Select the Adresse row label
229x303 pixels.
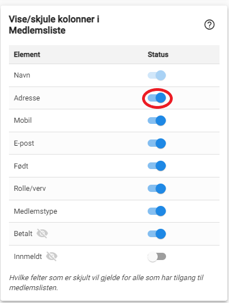[x=27, y=98]
